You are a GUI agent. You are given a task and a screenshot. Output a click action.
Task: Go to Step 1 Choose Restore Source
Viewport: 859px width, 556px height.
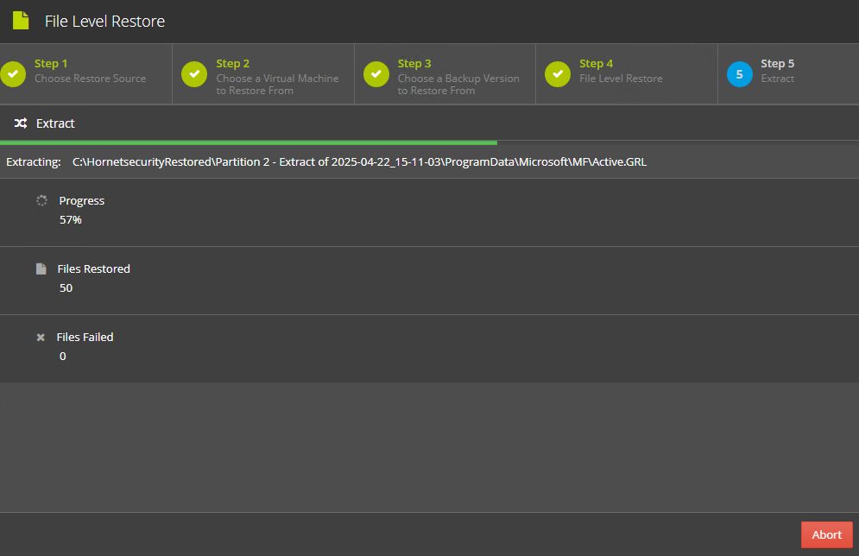point(86,74)
